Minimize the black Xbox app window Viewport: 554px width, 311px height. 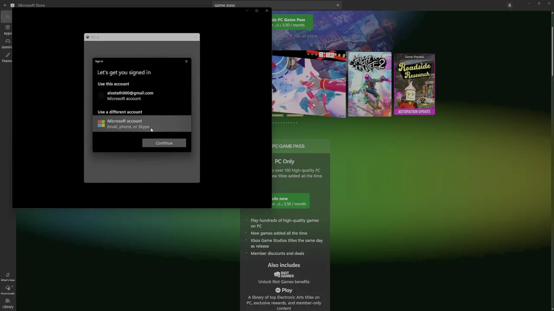pyautogui.click(x=247, y=10)
